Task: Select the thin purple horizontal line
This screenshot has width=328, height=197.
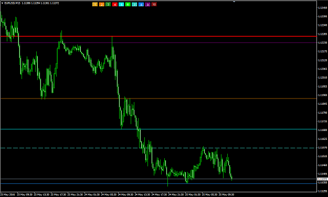Action: click(x=158, y=42)
